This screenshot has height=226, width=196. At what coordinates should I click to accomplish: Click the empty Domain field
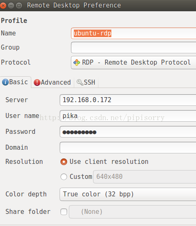[x=128, y=148]
